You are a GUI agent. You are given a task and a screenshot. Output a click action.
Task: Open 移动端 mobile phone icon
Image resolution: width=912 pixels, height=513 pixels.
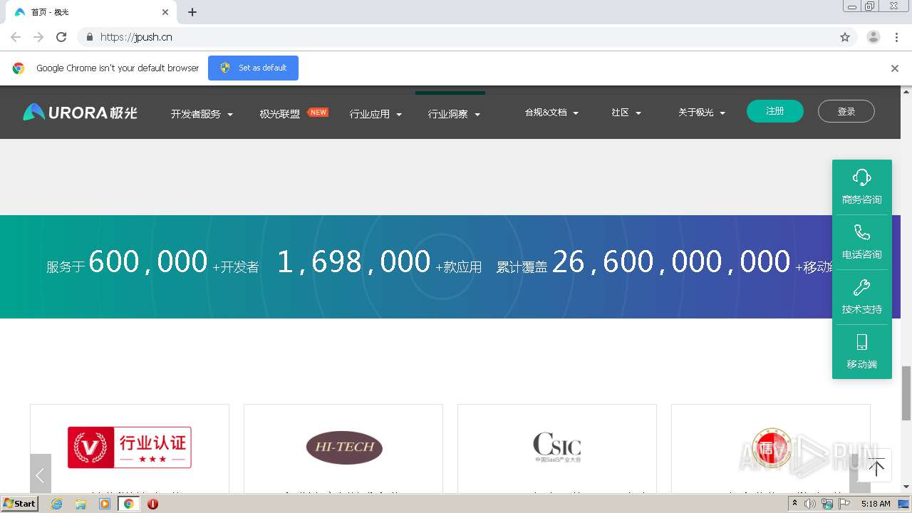861,342
